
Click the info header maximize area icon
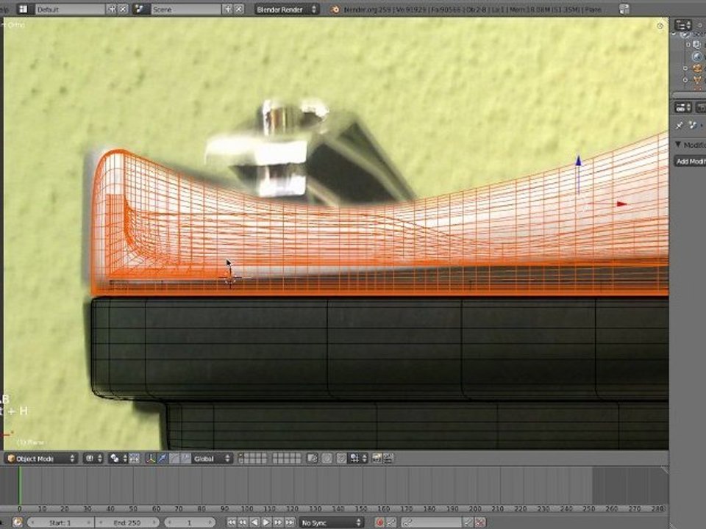624,9
